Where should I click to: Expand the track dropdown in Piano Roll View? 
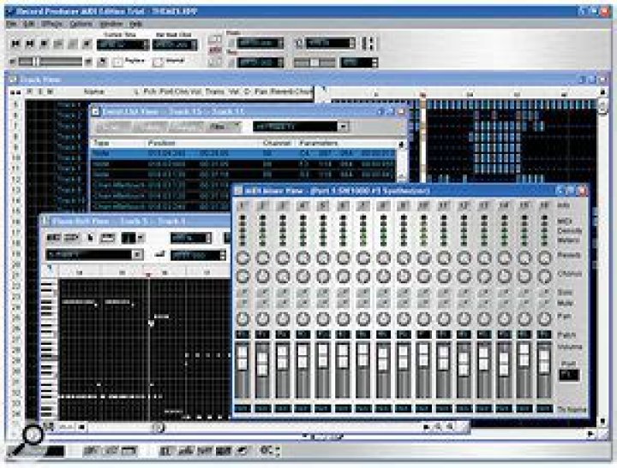(136, 254)
